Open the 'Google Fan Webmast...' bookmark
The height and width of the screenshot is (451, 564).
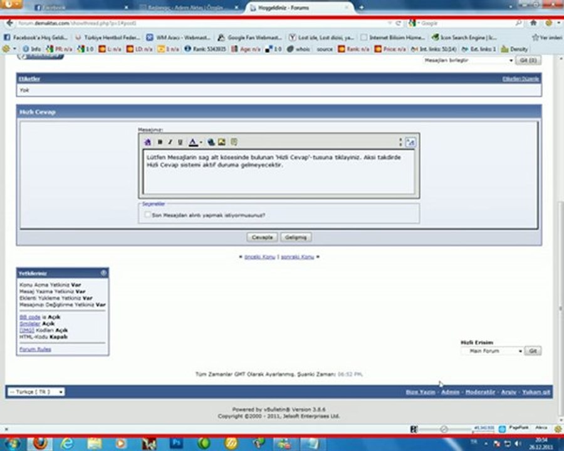coord(250,38)
